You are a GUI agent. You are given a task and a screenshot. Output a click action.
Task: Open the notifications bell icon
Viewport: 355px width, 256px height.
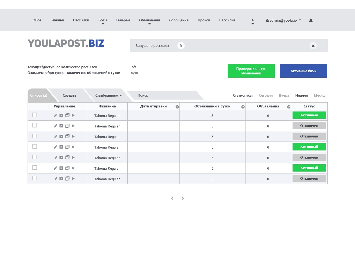311,20
